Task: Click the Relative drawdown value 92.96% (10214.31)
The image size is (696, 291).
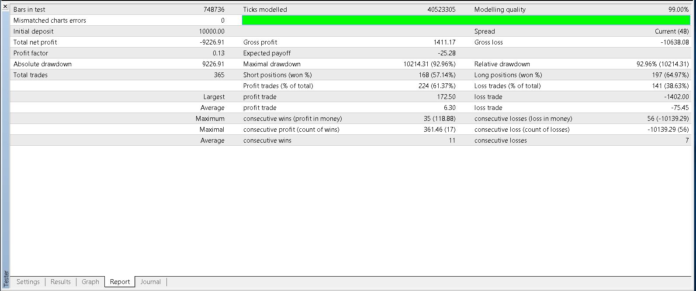Action: point(663,64)
